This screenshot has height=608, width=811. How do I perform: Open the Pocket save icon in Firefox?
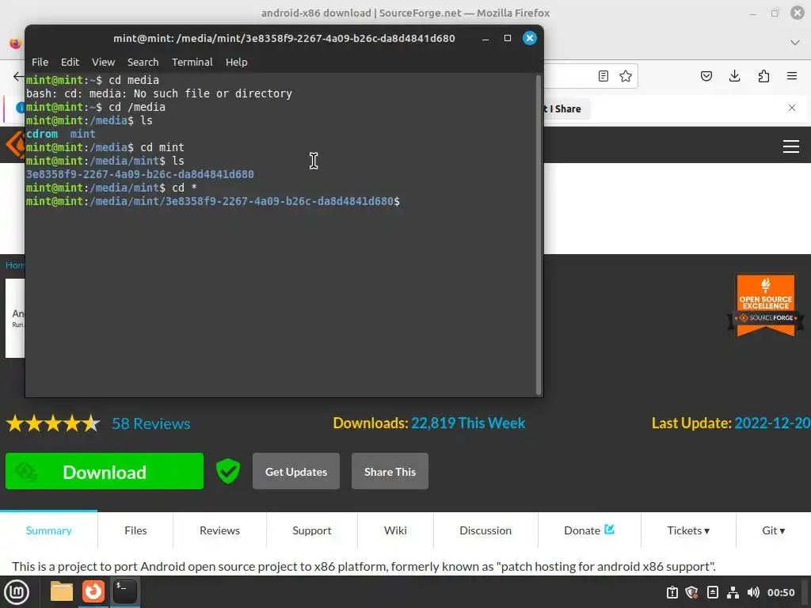pyautogui.click(x=706, y=77)
